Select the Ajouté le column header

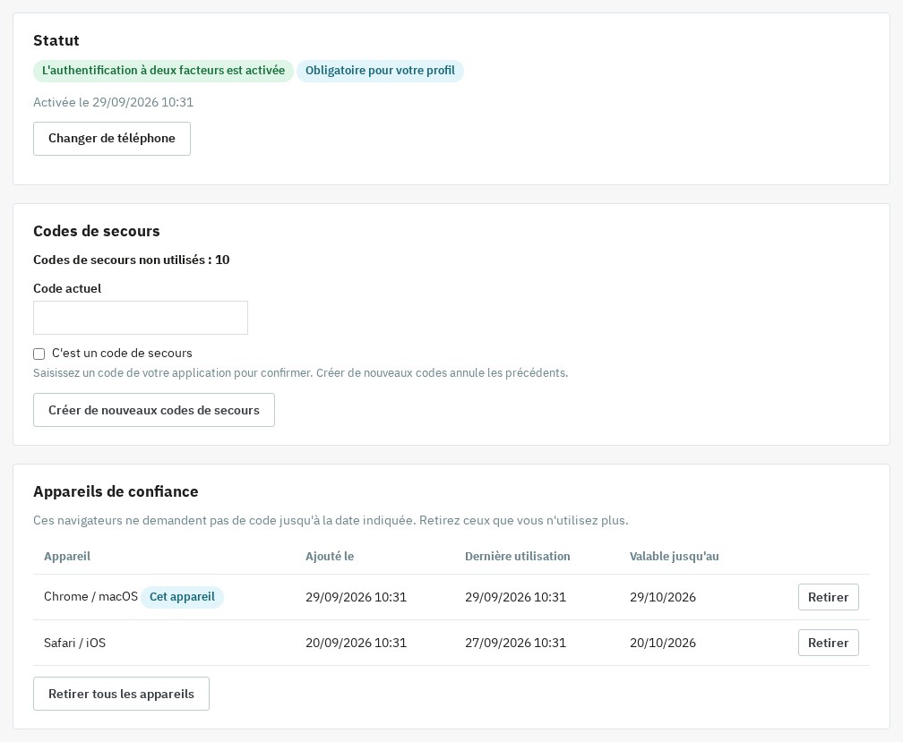tap(330, 556)
